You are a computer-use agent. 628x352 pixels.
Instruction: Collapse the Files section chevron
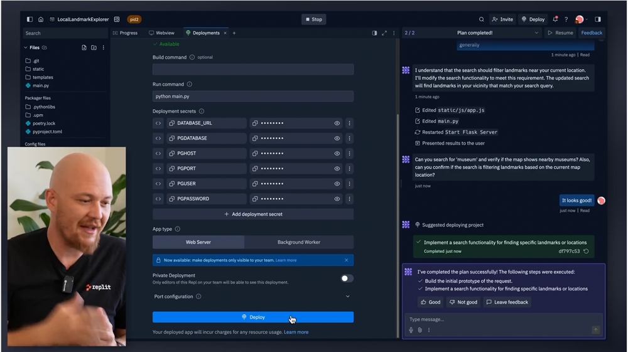click(26, 48)
